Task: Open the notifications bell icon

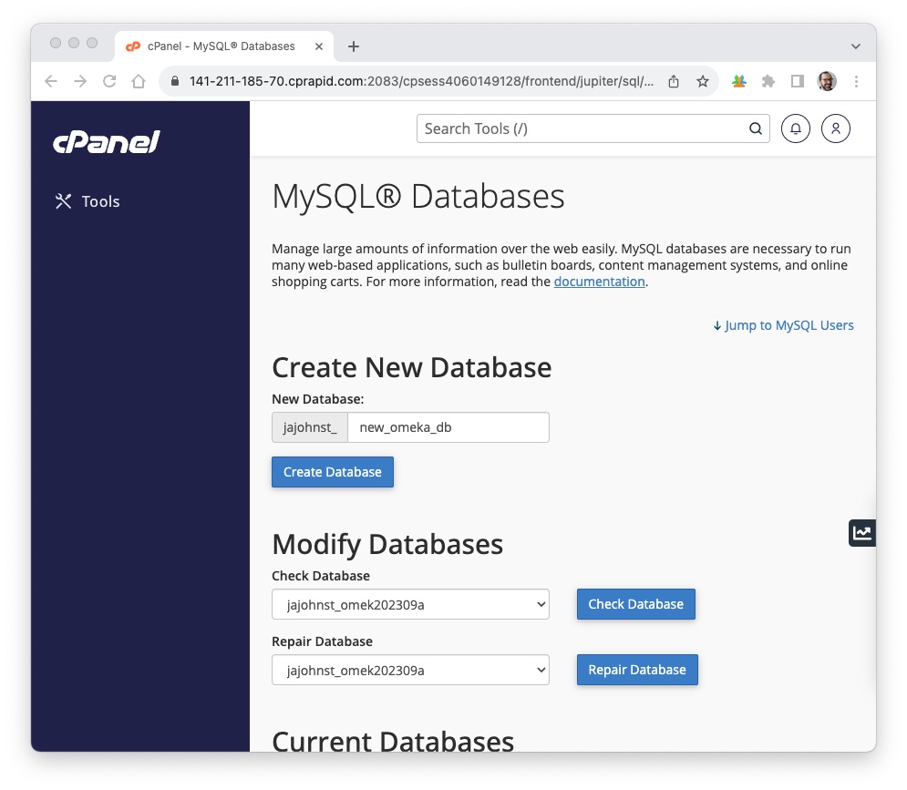Action: [795, 128]
